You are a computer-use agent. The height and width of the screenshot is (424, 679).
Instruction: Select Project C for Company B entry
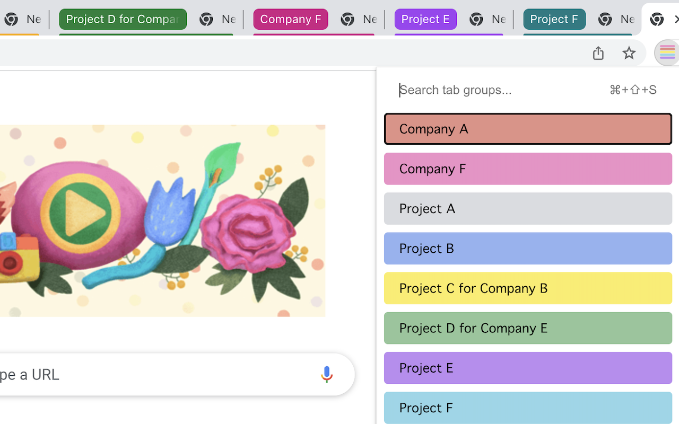[528, 288]
